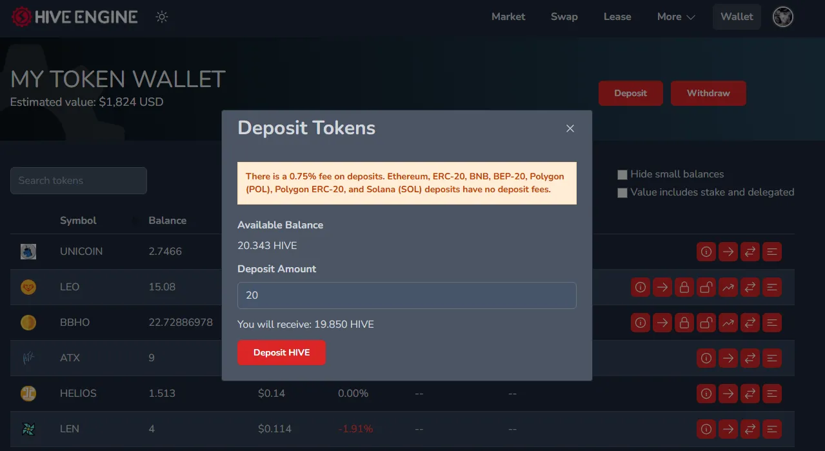The height and width of the screenshot is (451, 825).
Task: Click the HELIOS token logo
Action: pos(28,393)
